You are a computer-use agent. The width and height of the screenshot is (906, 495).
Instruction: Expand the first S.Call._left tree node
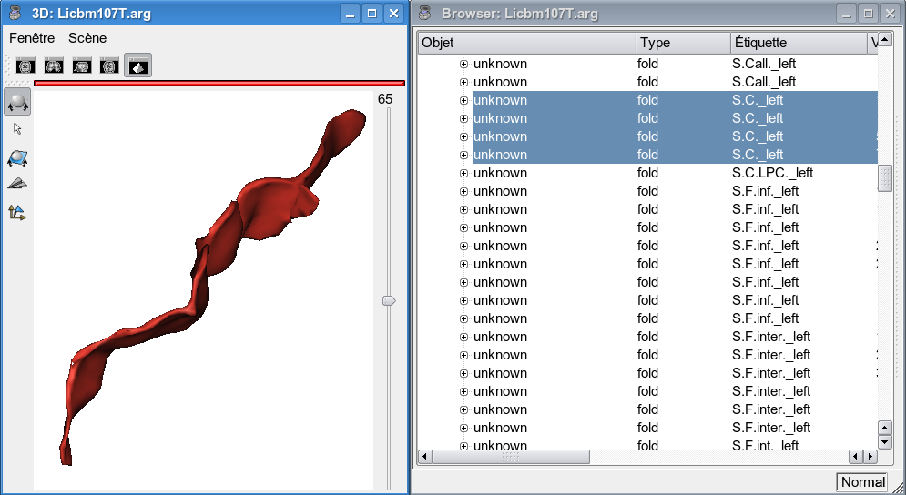tap(463, 64)
